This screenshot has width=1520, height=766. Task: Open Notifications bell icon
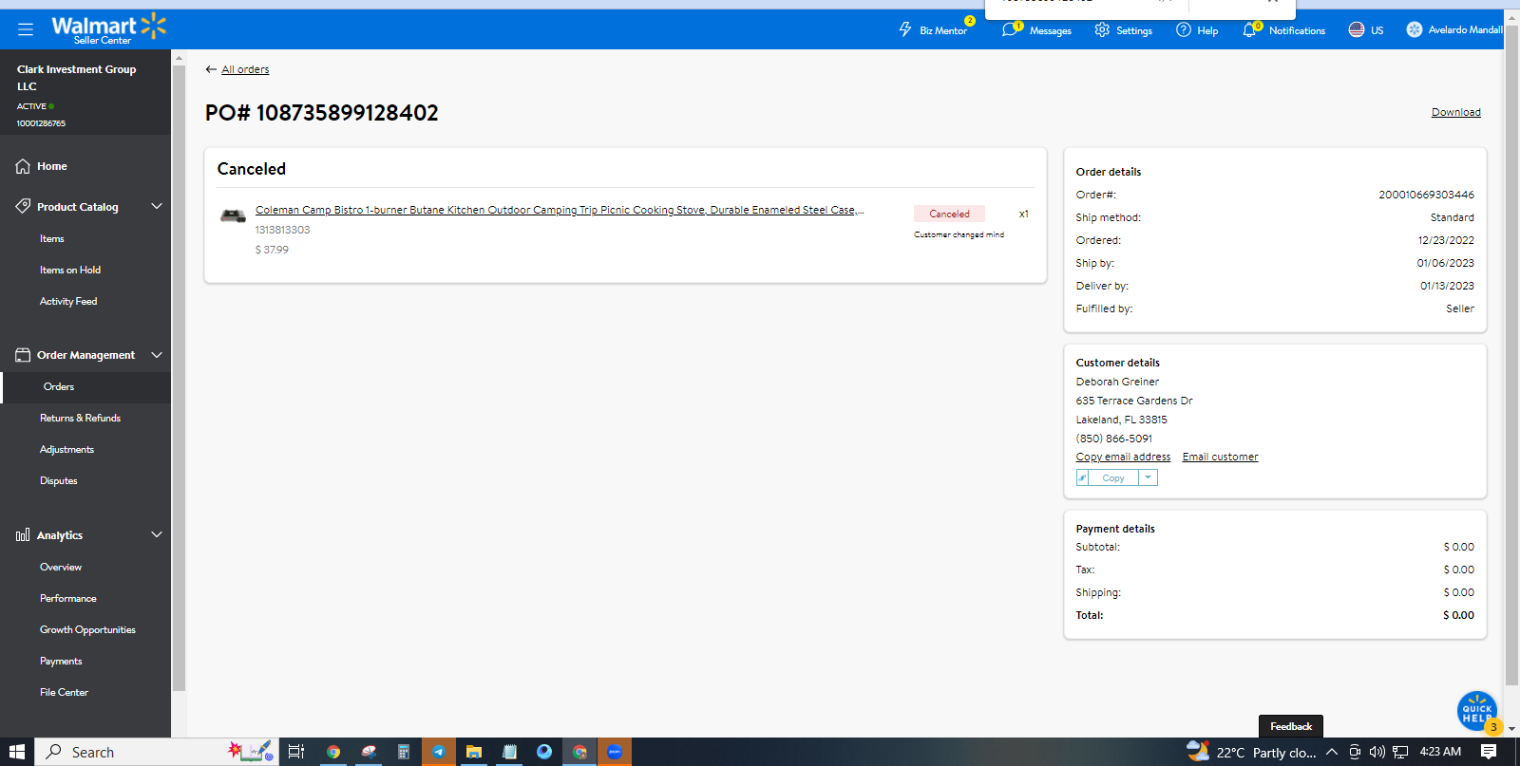pos(1249,30)
